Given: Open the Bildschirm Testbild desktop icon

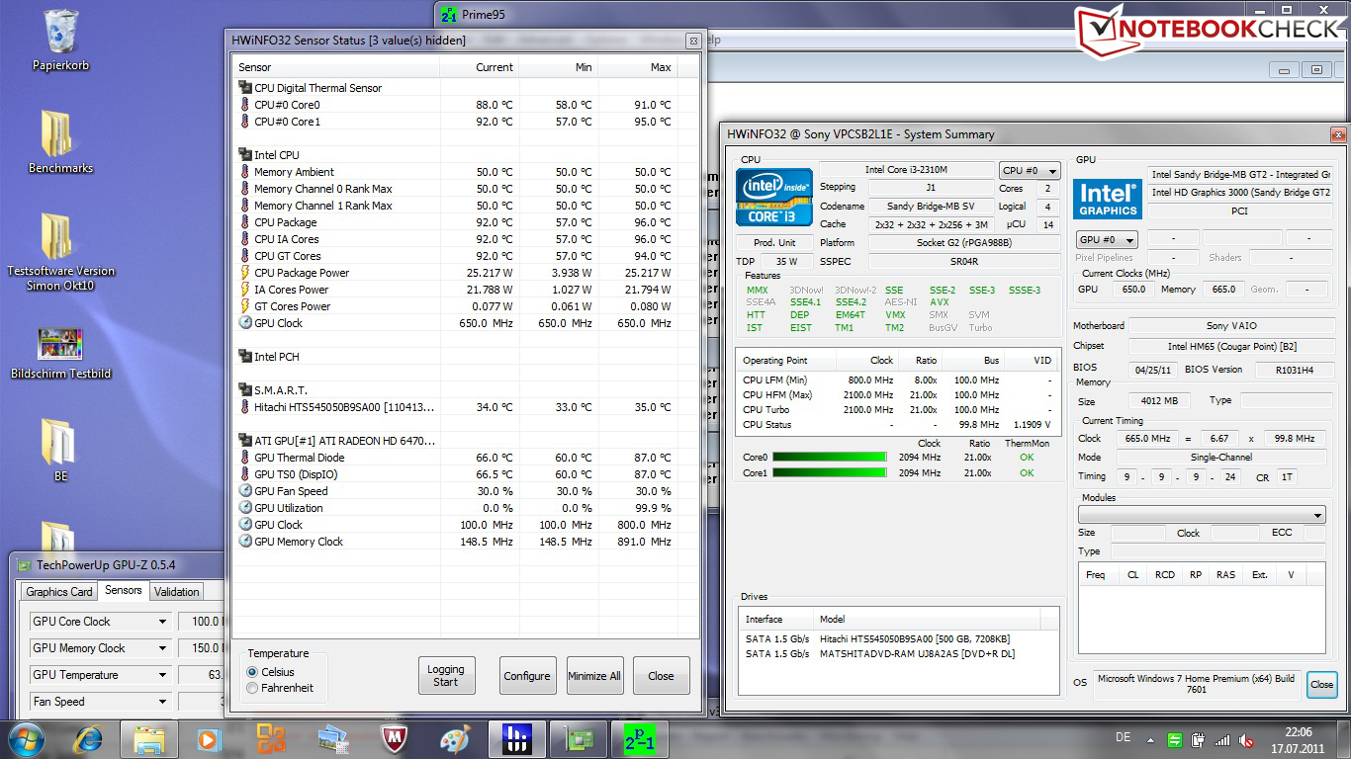Looking at the screenshot, I should coord(61,354).
